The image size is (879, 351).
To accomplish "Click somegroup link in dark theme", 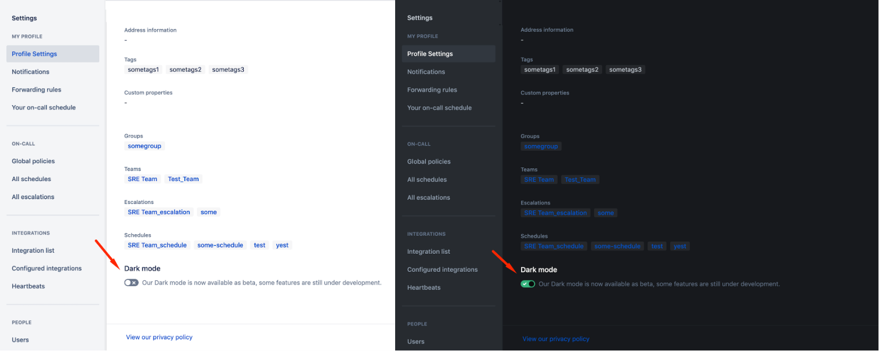I will click(541, 147).
